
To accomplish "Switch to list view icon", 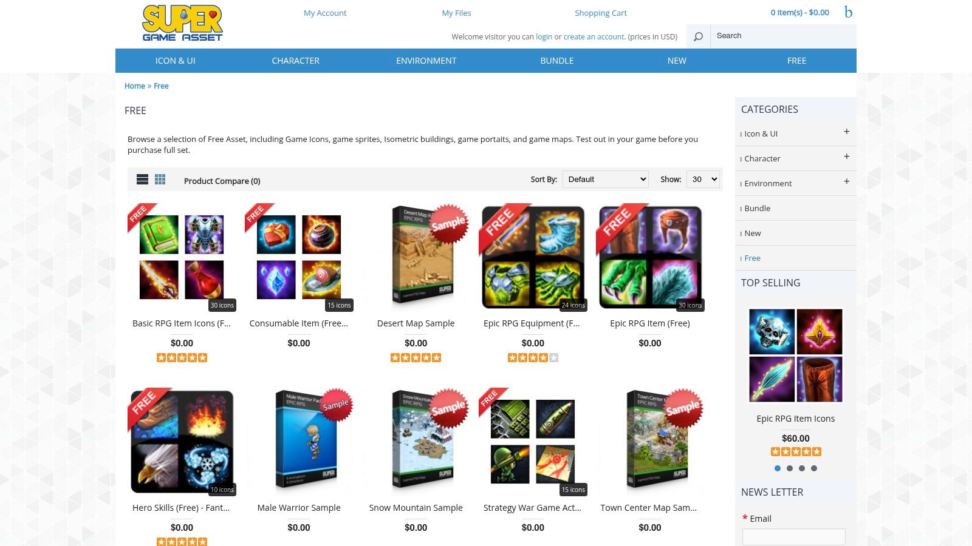I will 142,179.
